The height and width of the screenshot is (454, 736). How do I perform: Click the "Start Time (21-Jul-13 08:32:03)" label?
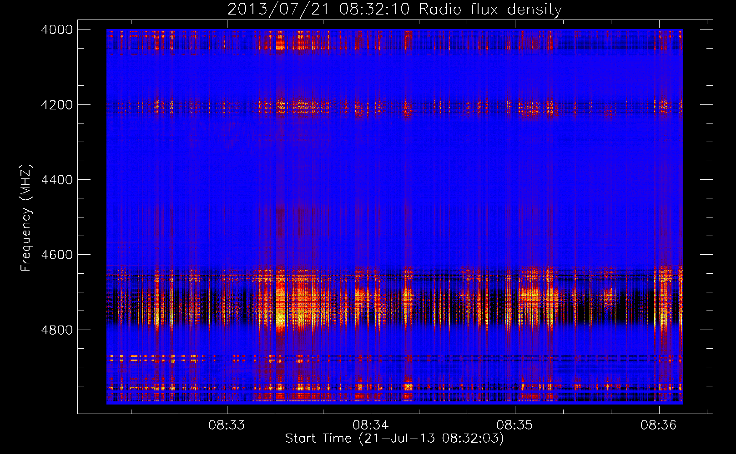pos(394,439)
